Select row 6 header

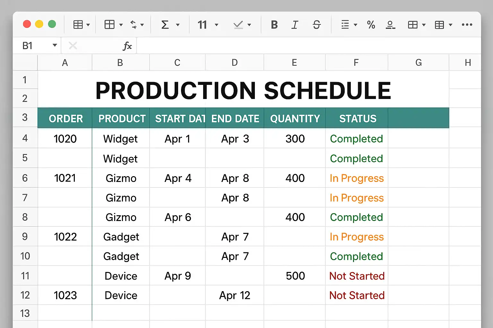pyautogui.click(x=25, y=178)
